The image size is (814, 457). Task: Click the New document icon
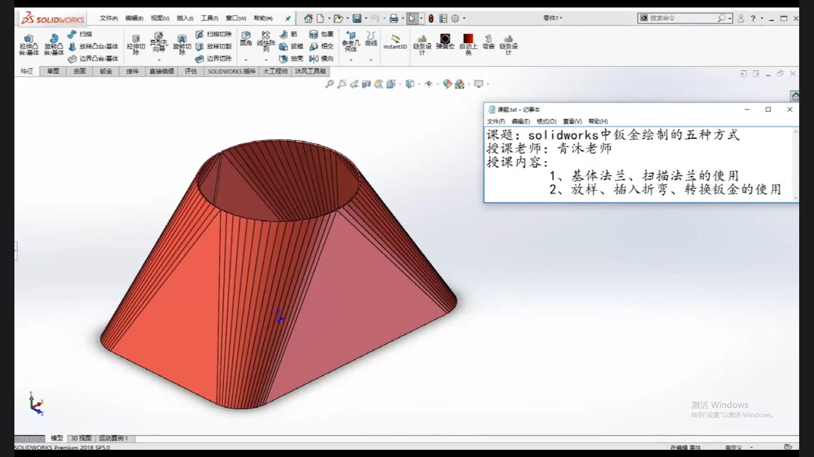click(320, 18)
